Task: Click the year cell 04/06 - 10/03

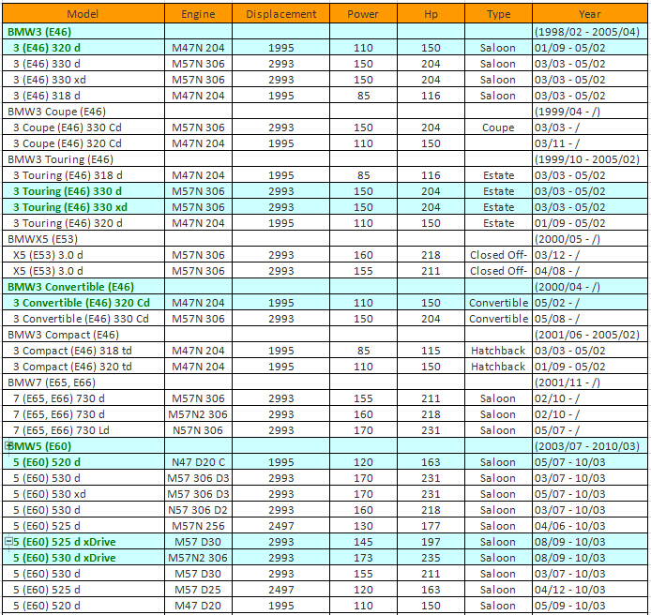Action: point(590,526)
